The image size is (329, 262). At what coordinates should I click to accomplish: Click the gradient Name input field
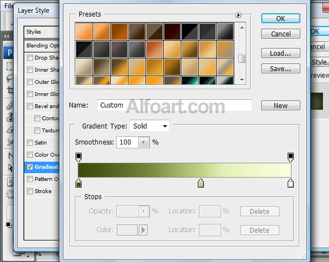[175, 105]
